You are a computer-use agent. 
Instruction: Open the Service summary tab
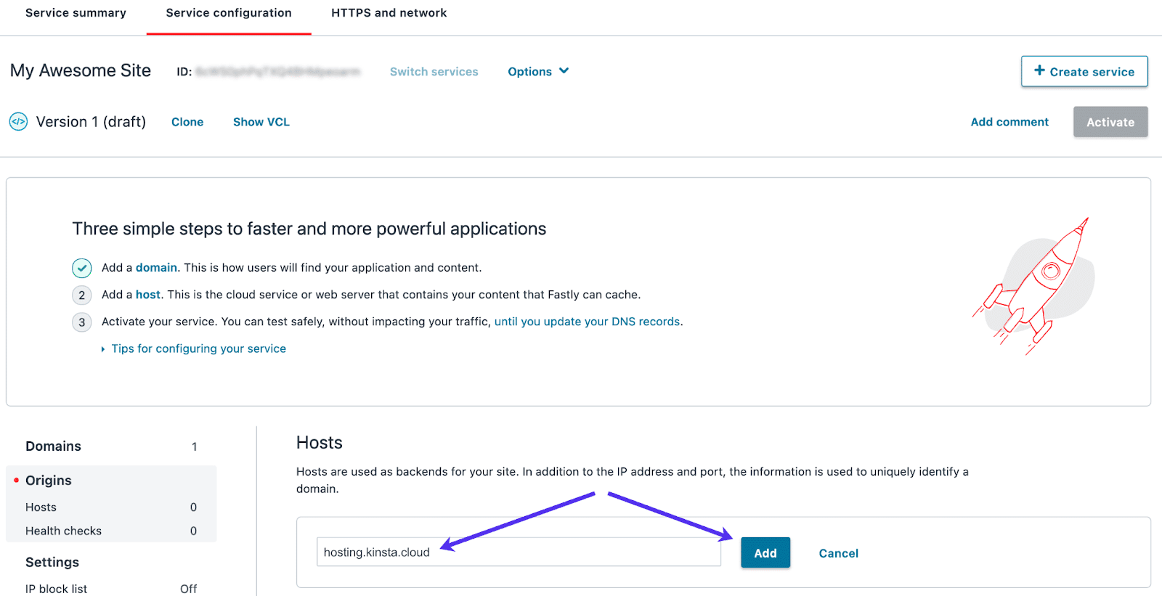click(x=76, y=13)
